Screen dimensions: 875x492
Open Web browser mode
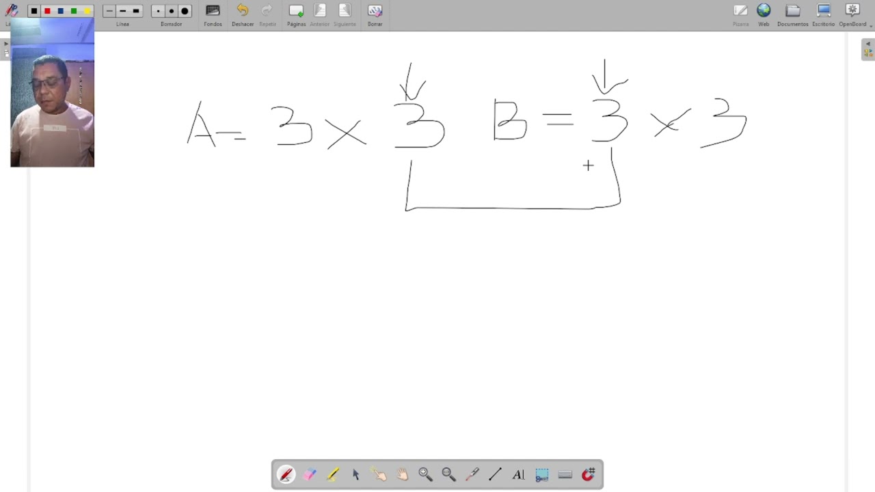(764, 15)
